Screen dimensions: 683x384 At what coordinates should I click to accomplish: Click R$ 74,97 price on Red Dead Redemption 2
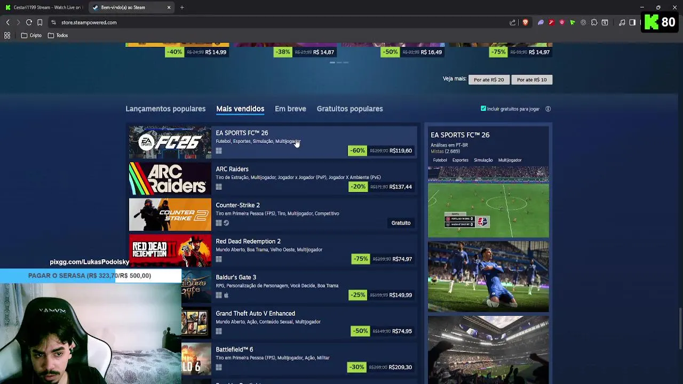tap(402, 259)
